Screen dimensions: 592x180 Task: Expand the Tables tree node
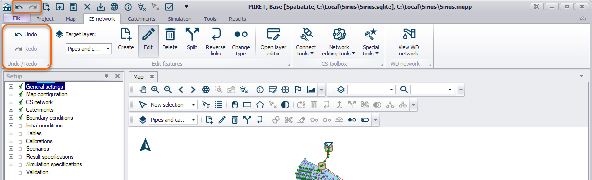pyautogui.click(x=11, y=133)
